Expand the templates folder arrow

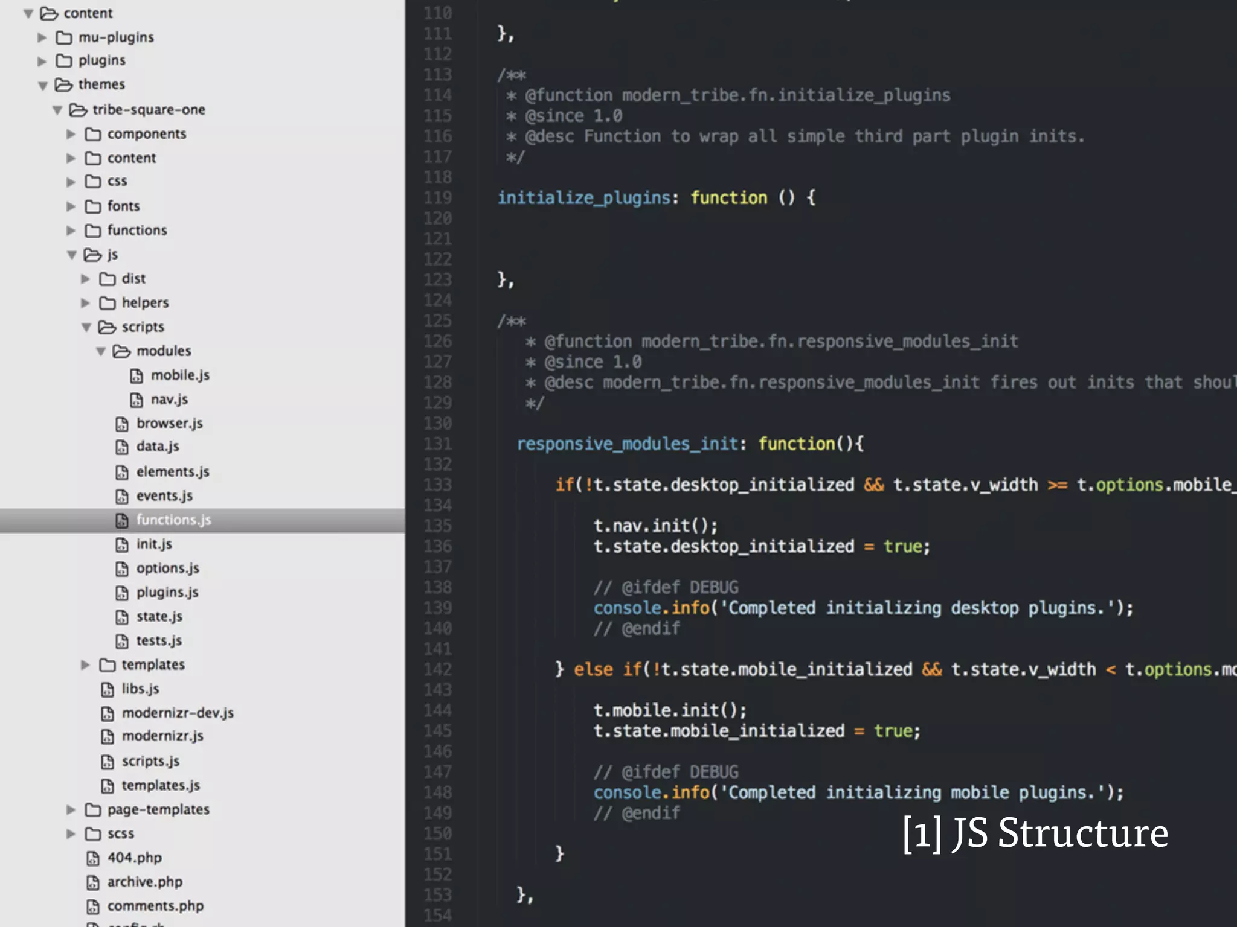click(86, 665)
